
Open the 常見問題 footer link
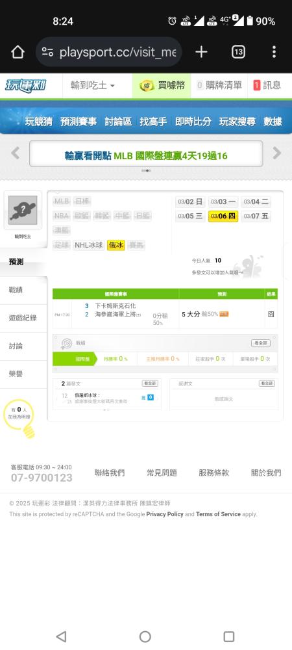pyautogui.click(x=162, y=473)
